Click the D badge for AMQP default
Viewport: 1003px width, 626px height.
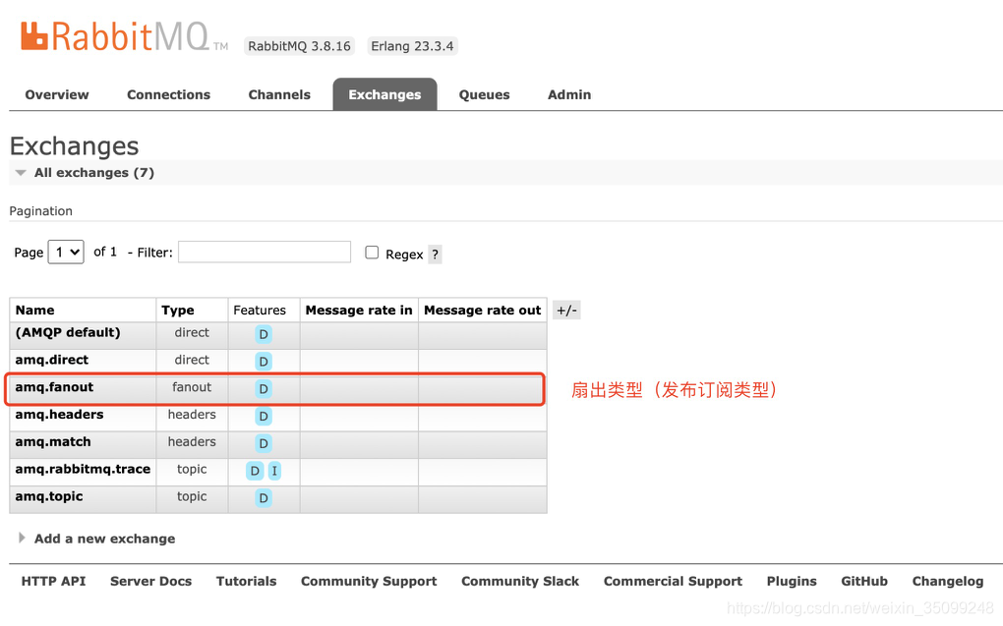264,334
